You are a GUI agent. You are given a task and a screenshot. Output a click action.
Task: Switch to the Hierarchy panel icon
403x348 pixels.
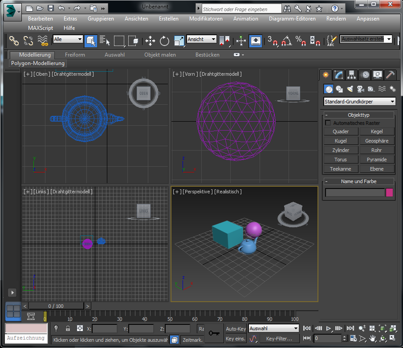351,75
